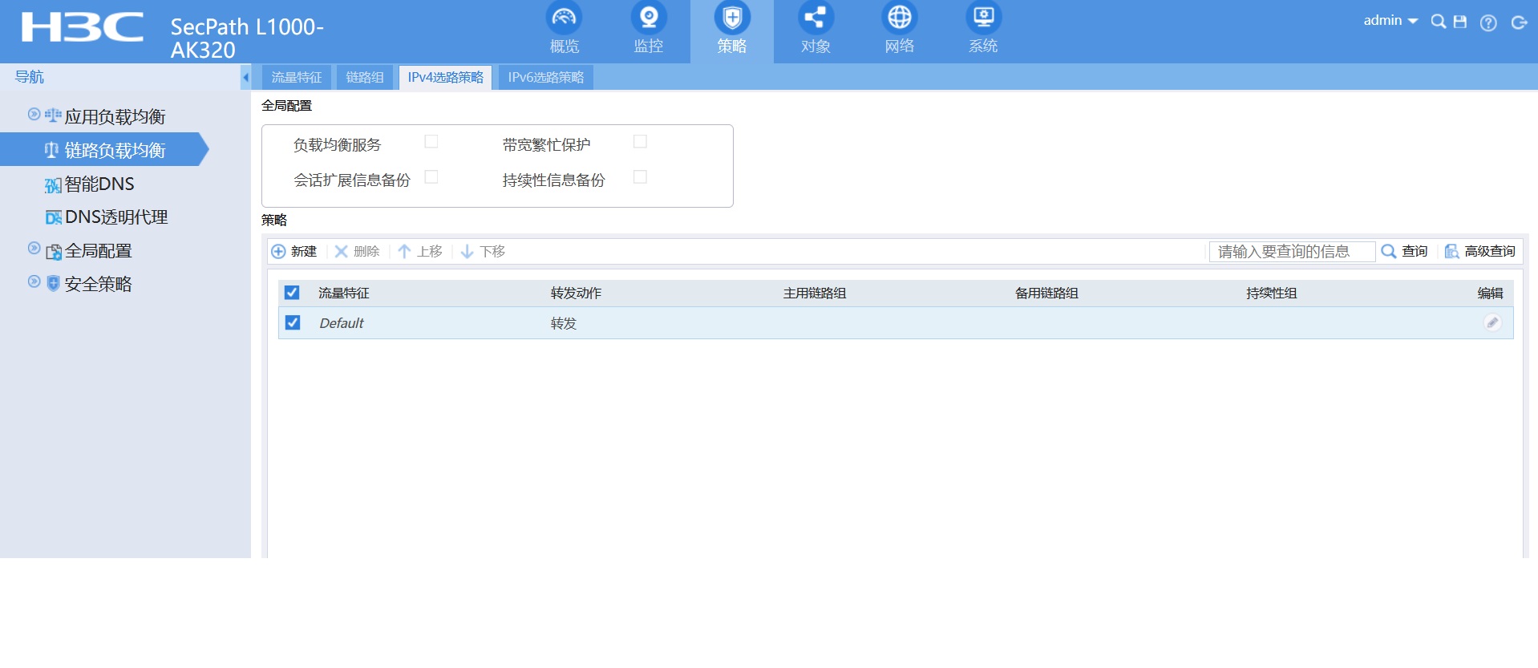The height and width of the screenshot is (668, 1538).
Task: Select the 链路负载均衡 navigation item
Action: tap(115, 151)
